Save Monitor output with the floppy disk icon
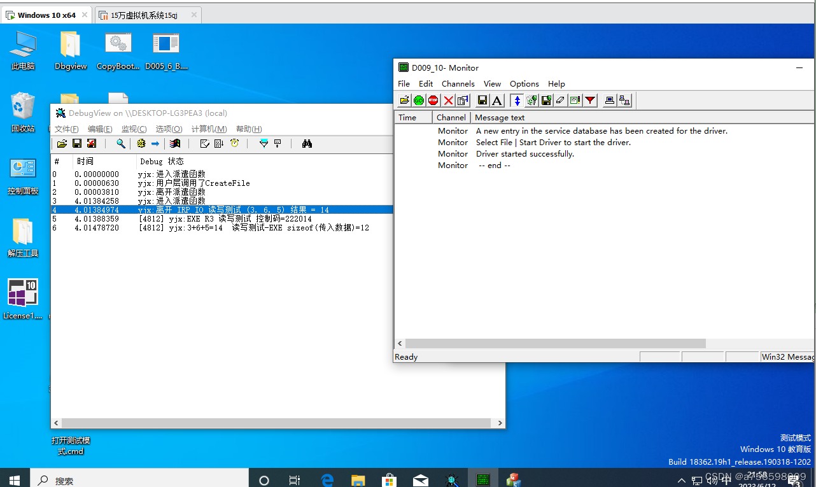Screen dimensions: 816x487 point(482,100)
